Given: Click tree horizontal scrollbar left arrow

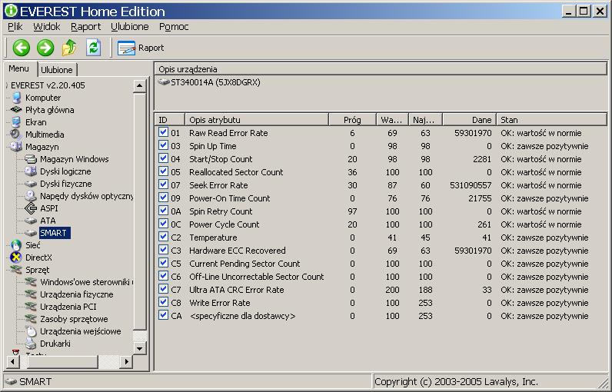Looking at the screenshot, I should point(12,361).
